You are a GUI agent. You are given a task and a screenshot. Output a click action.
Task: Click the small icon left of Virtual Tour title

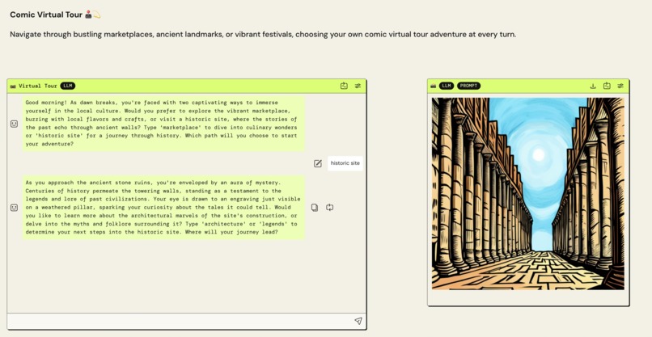(x=13, y=86)
